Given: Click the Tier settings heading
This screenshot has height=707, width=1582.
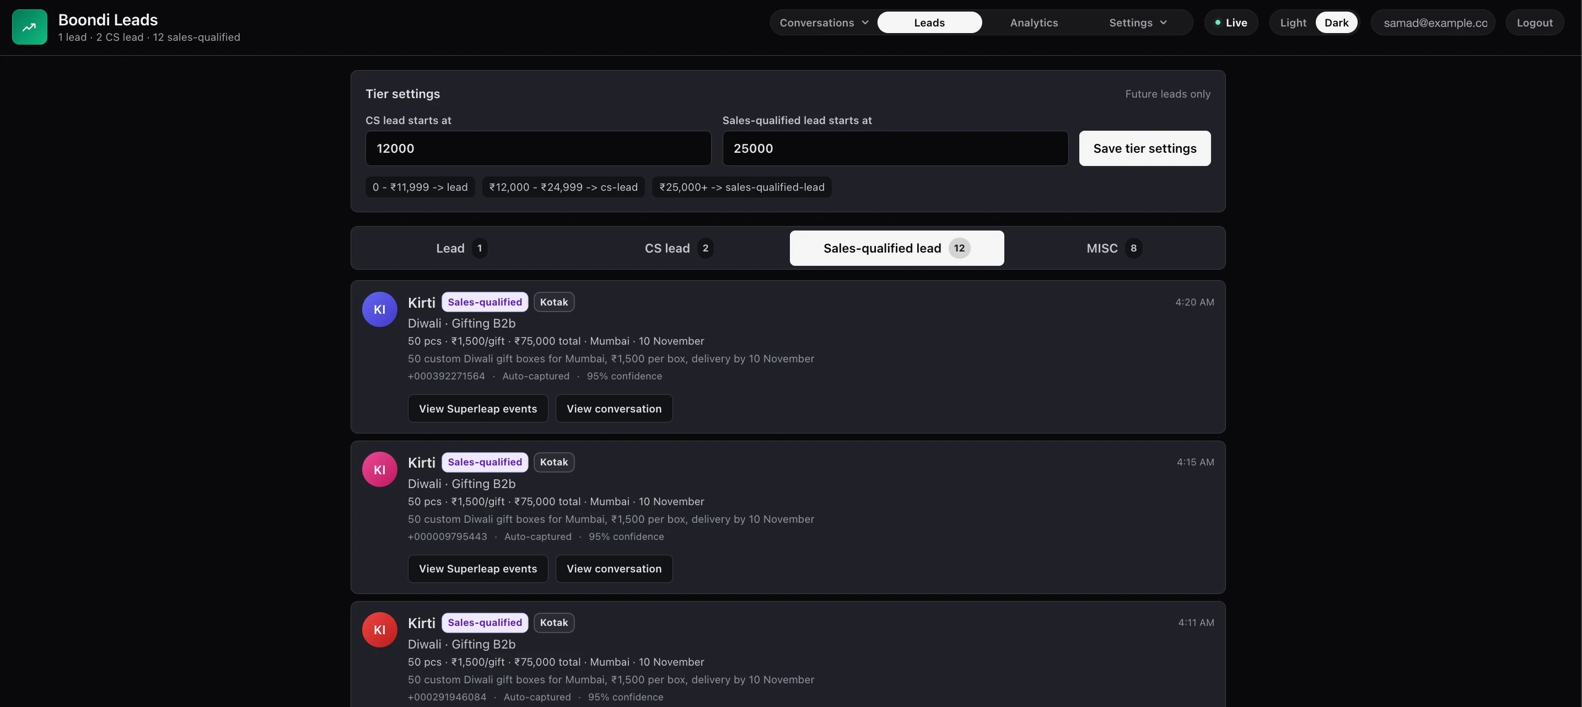Looking at the screenshot, I should coord(403,94).
